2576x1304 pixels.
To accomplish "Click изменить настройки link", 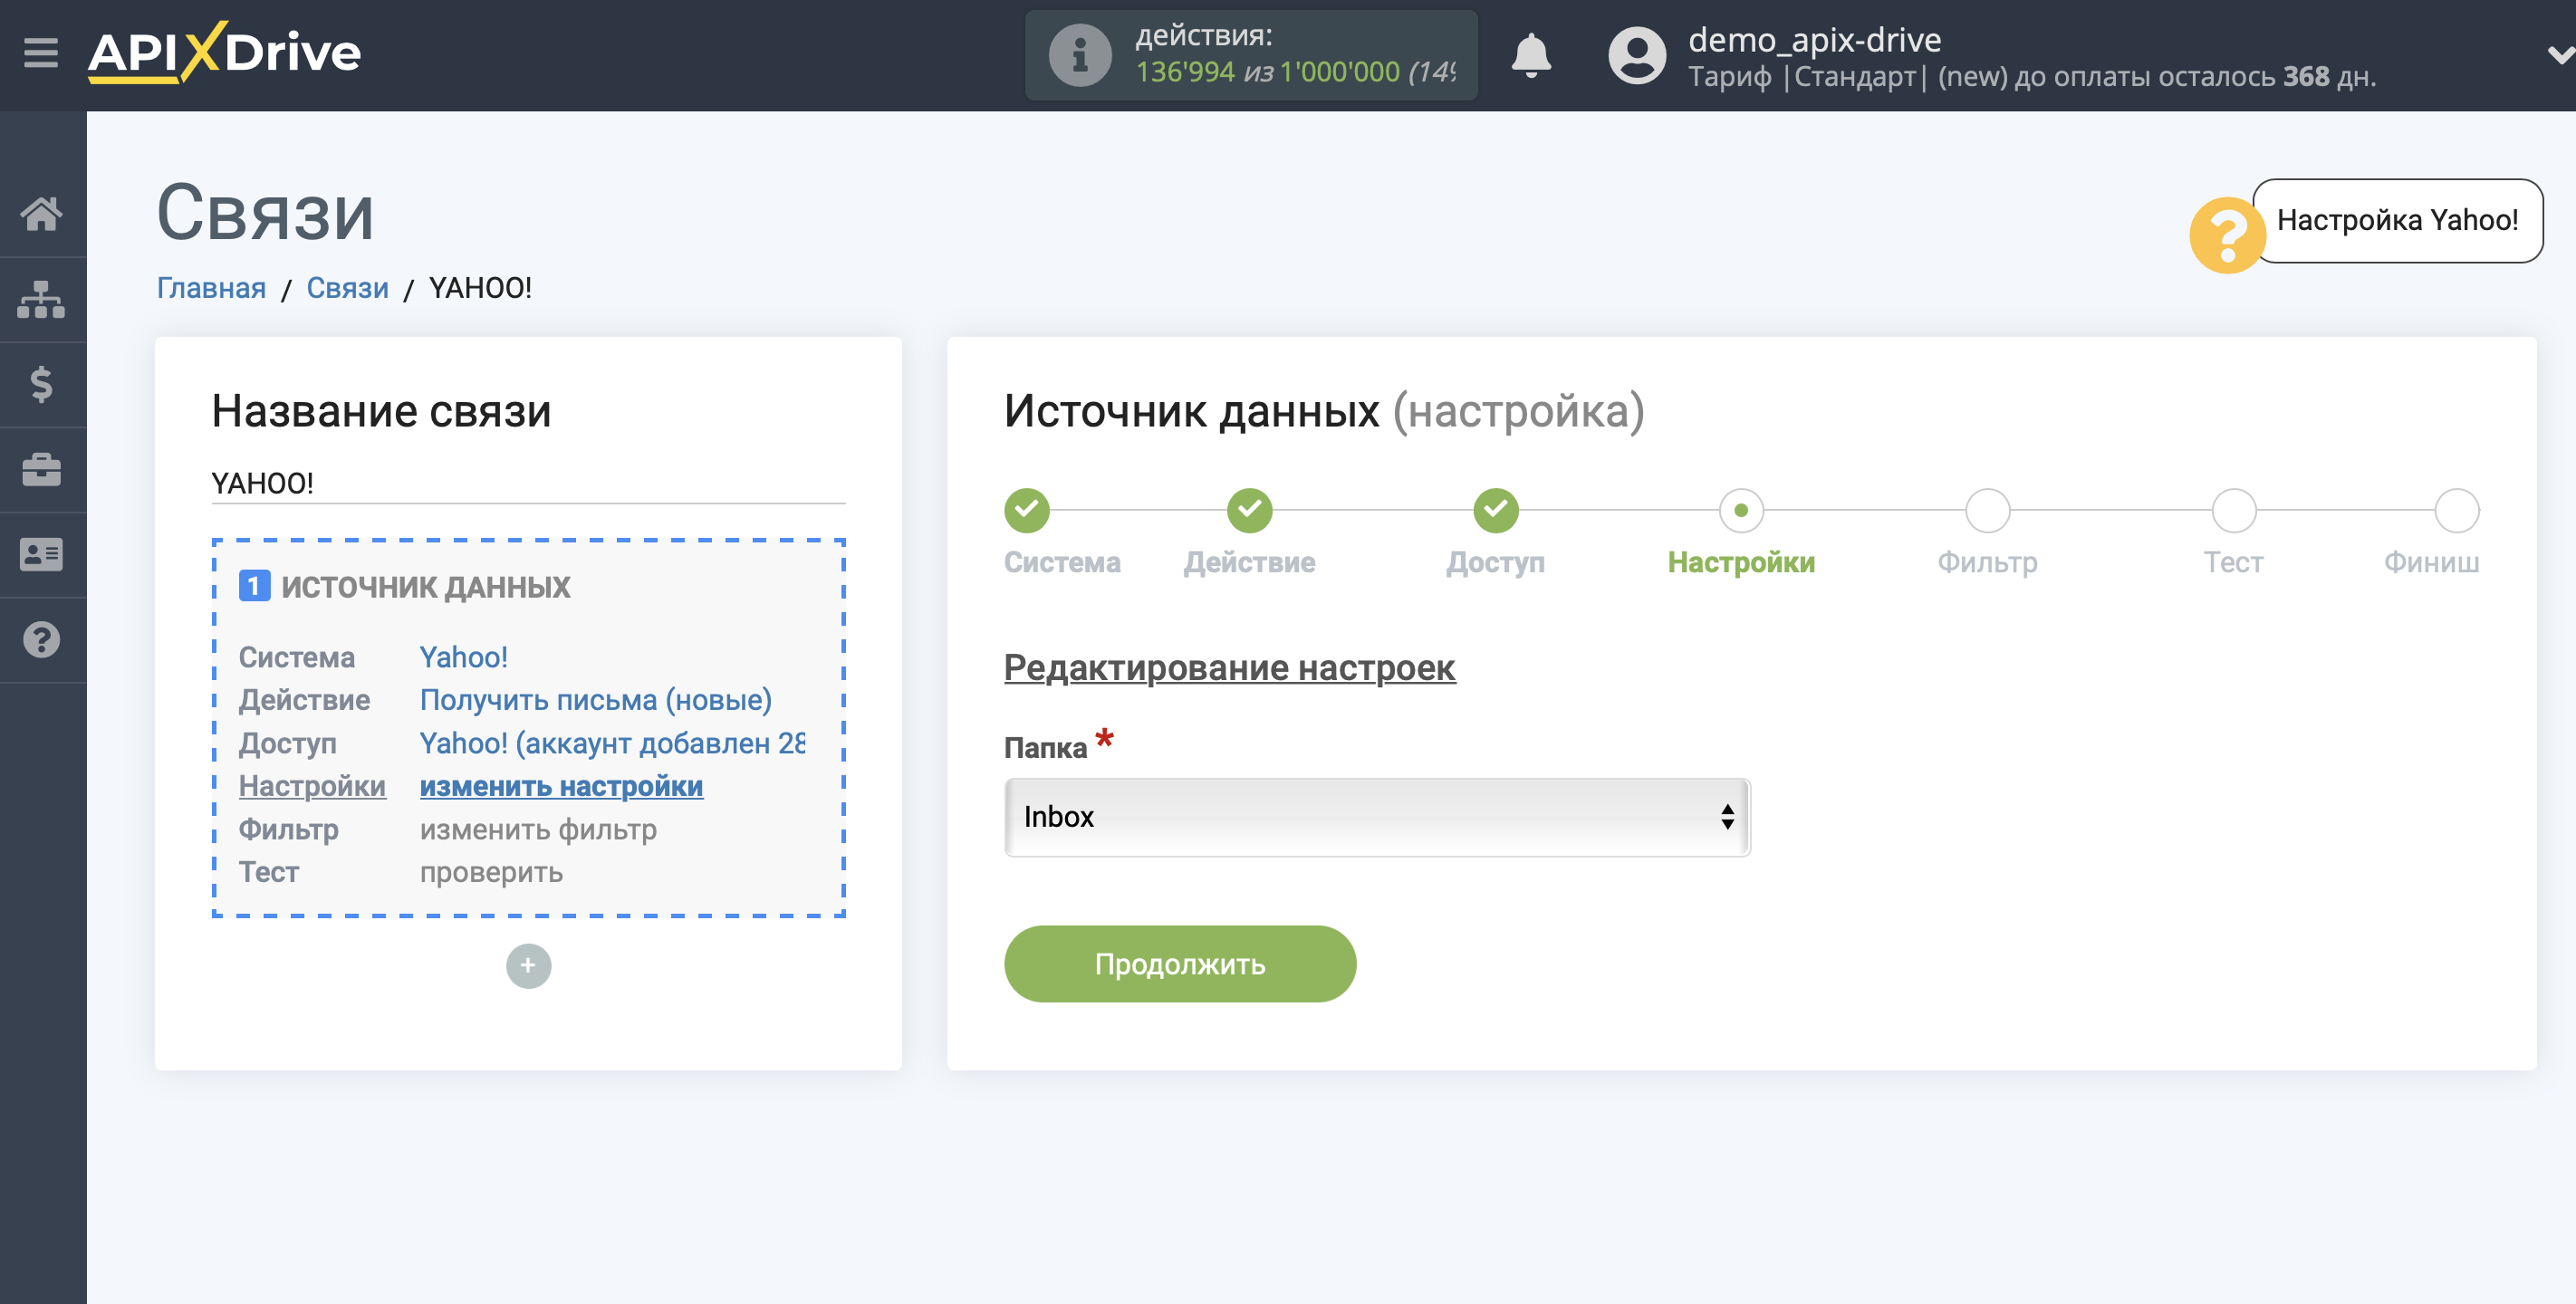I will [x=561, y=786].
